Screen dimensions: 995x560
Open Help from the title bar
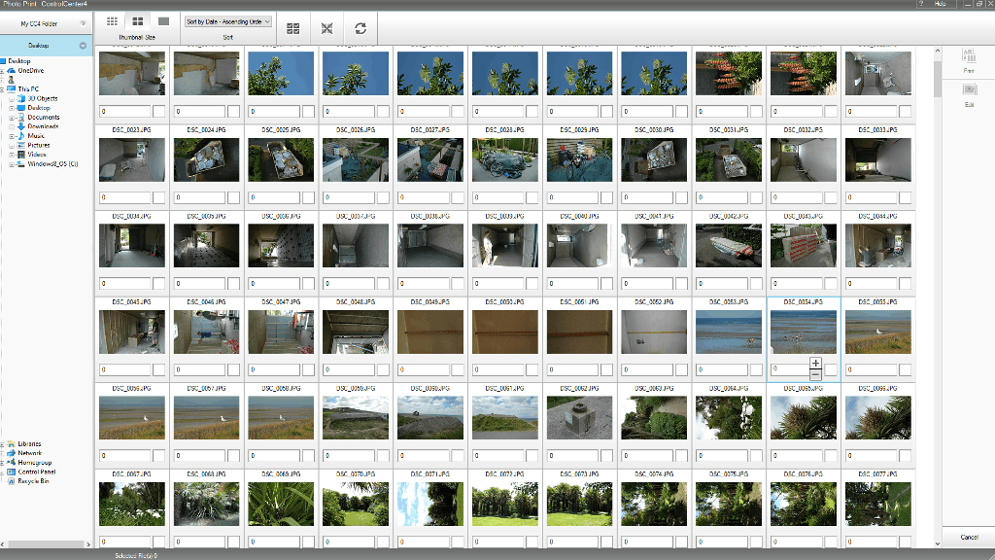click(x=940, y=4)
